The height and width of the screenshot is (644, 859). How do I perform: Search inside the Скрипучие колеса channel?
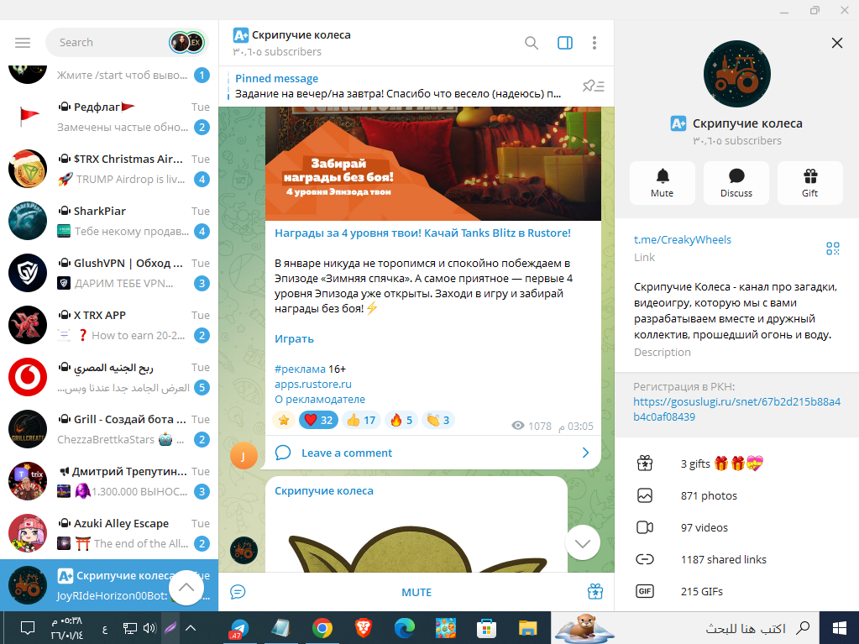coord(531,43)
